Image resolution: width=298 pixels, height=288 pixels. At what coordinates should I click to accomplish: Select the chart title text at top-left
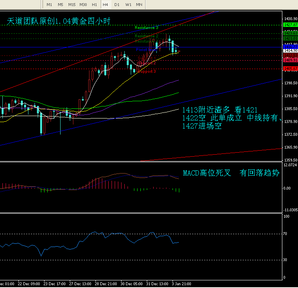point(59,21)
